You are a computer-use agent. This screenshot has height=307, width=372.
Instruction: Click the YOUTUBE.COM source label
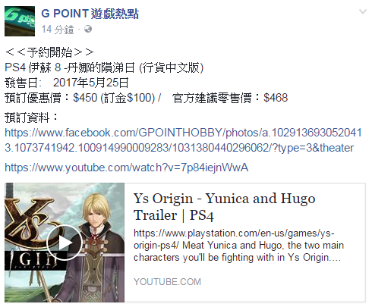pos(167,282)
